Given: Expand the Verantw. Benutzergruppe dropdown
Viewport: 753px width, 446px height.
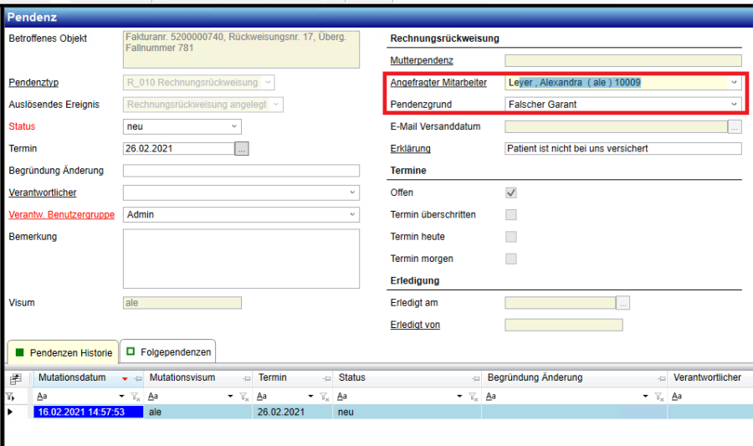Looking at the screenshot, I should point(352,214).
